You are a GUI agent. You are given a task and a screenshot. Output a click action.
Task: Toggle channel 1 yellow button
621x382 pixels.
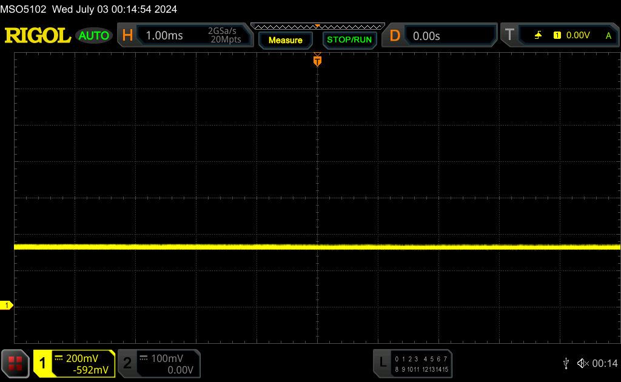tap(42, 363)
